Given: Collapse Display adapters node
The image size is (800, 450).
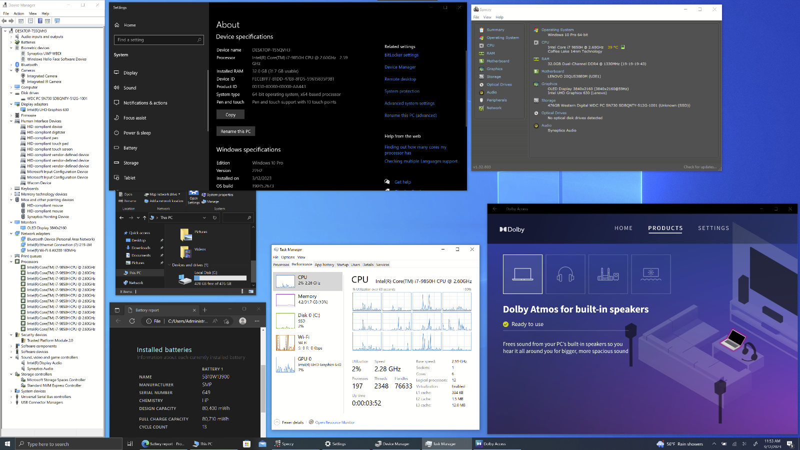Looking at the screenshot, I should click(x=11, y=104).
